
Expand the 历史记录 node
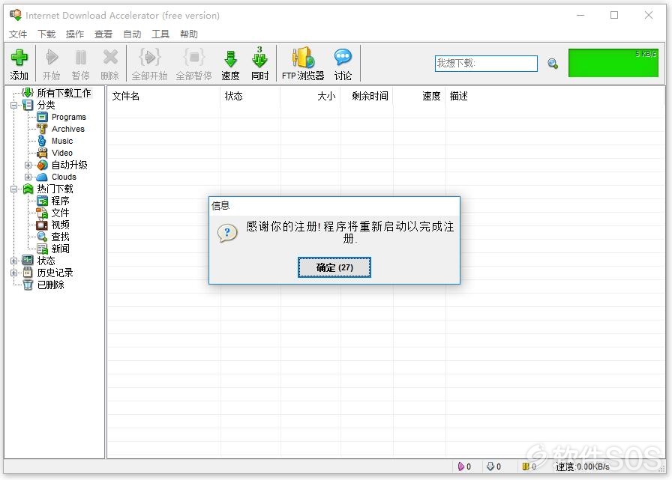click(x=14, y=273)
